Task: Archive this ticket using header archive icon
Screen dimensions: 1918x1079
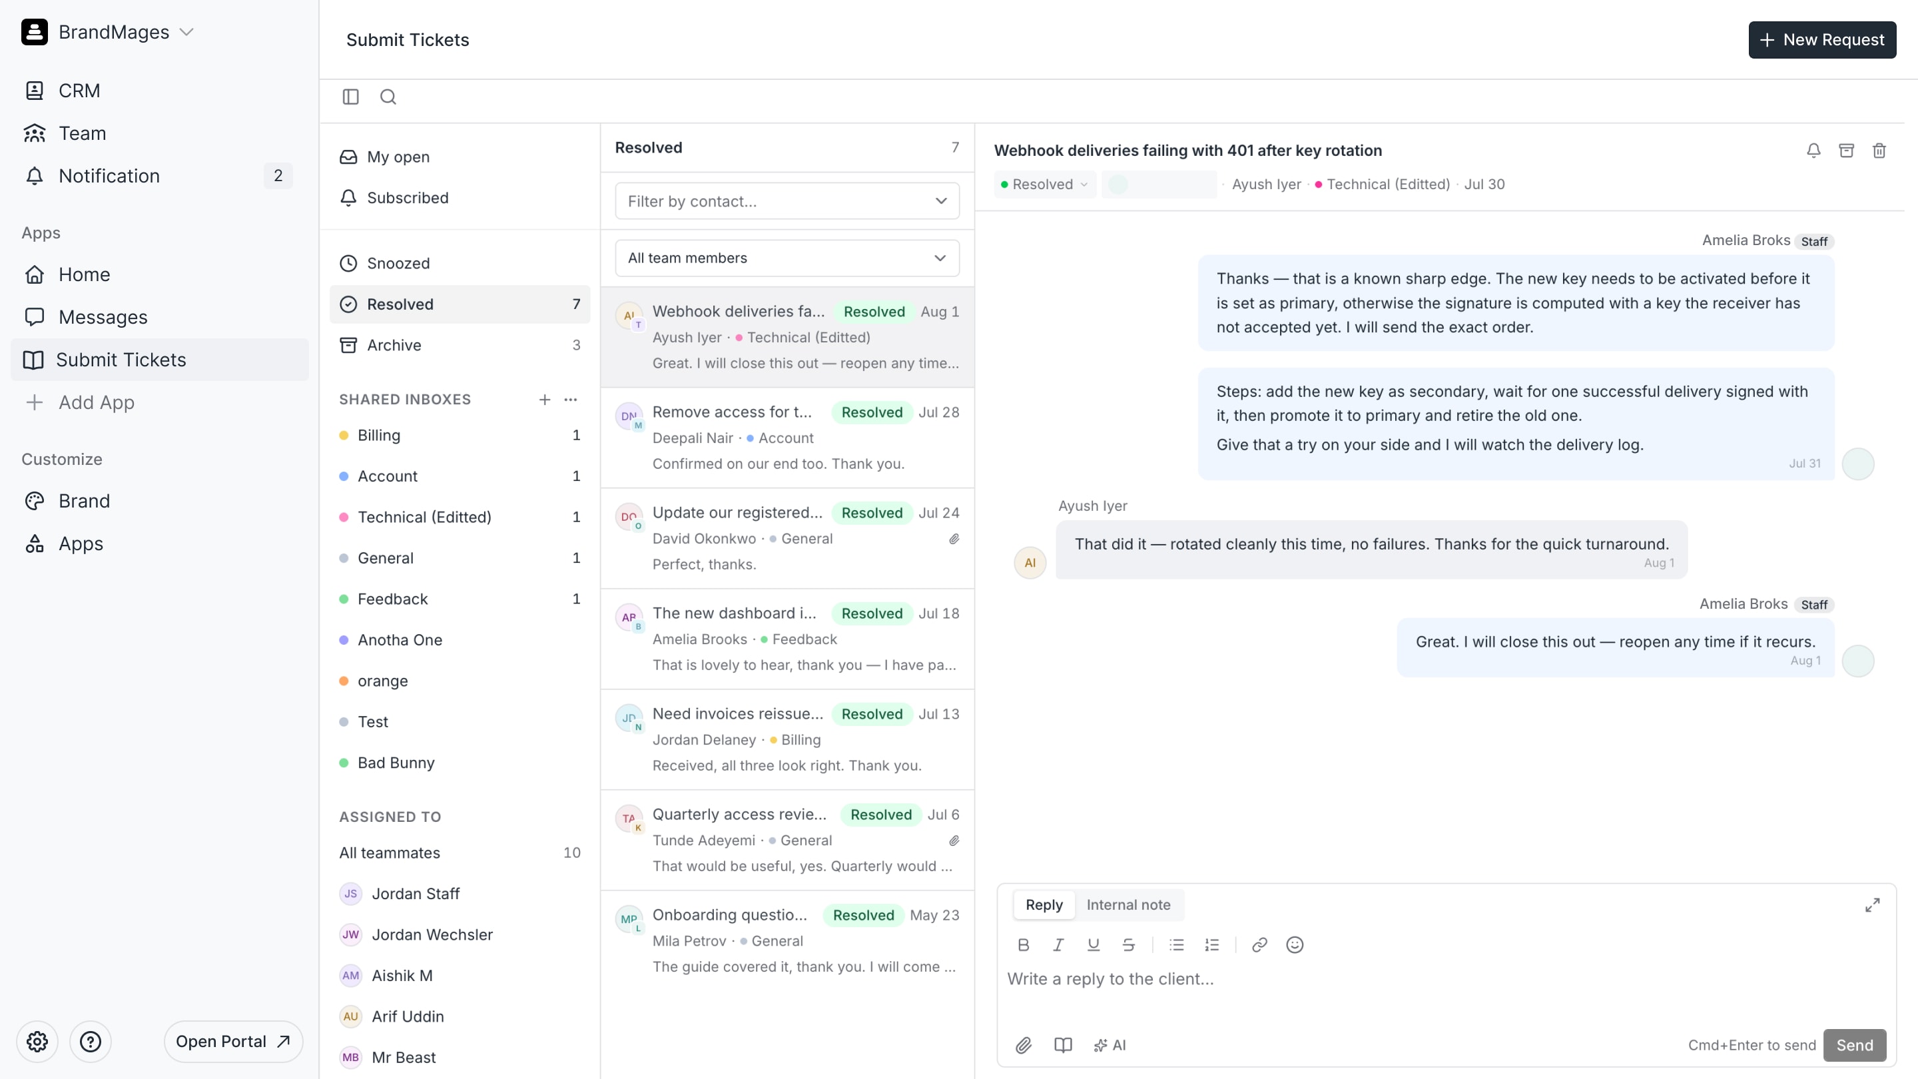Action: pyautogui.click(x=1847, y=151)
